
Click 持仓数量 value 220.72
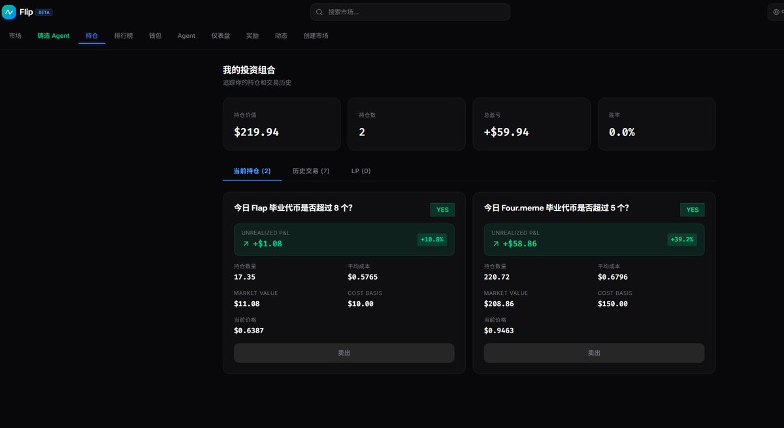[x=497, y=277]
